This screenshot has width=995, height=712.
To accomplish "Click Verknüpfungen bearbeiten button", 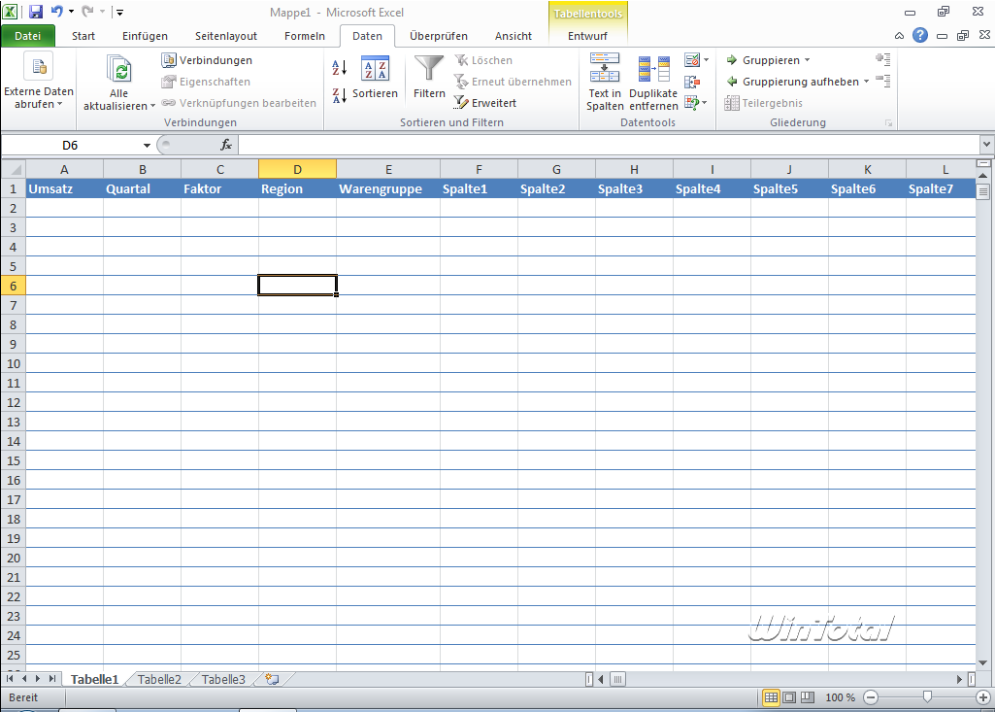I will [239, 103].
